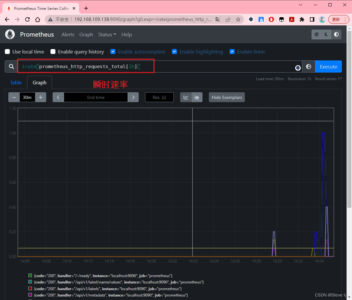Click the Res. (s) resolution input
Image resolution: width=352 pixels, height=300 pixels.
[159, 97]
